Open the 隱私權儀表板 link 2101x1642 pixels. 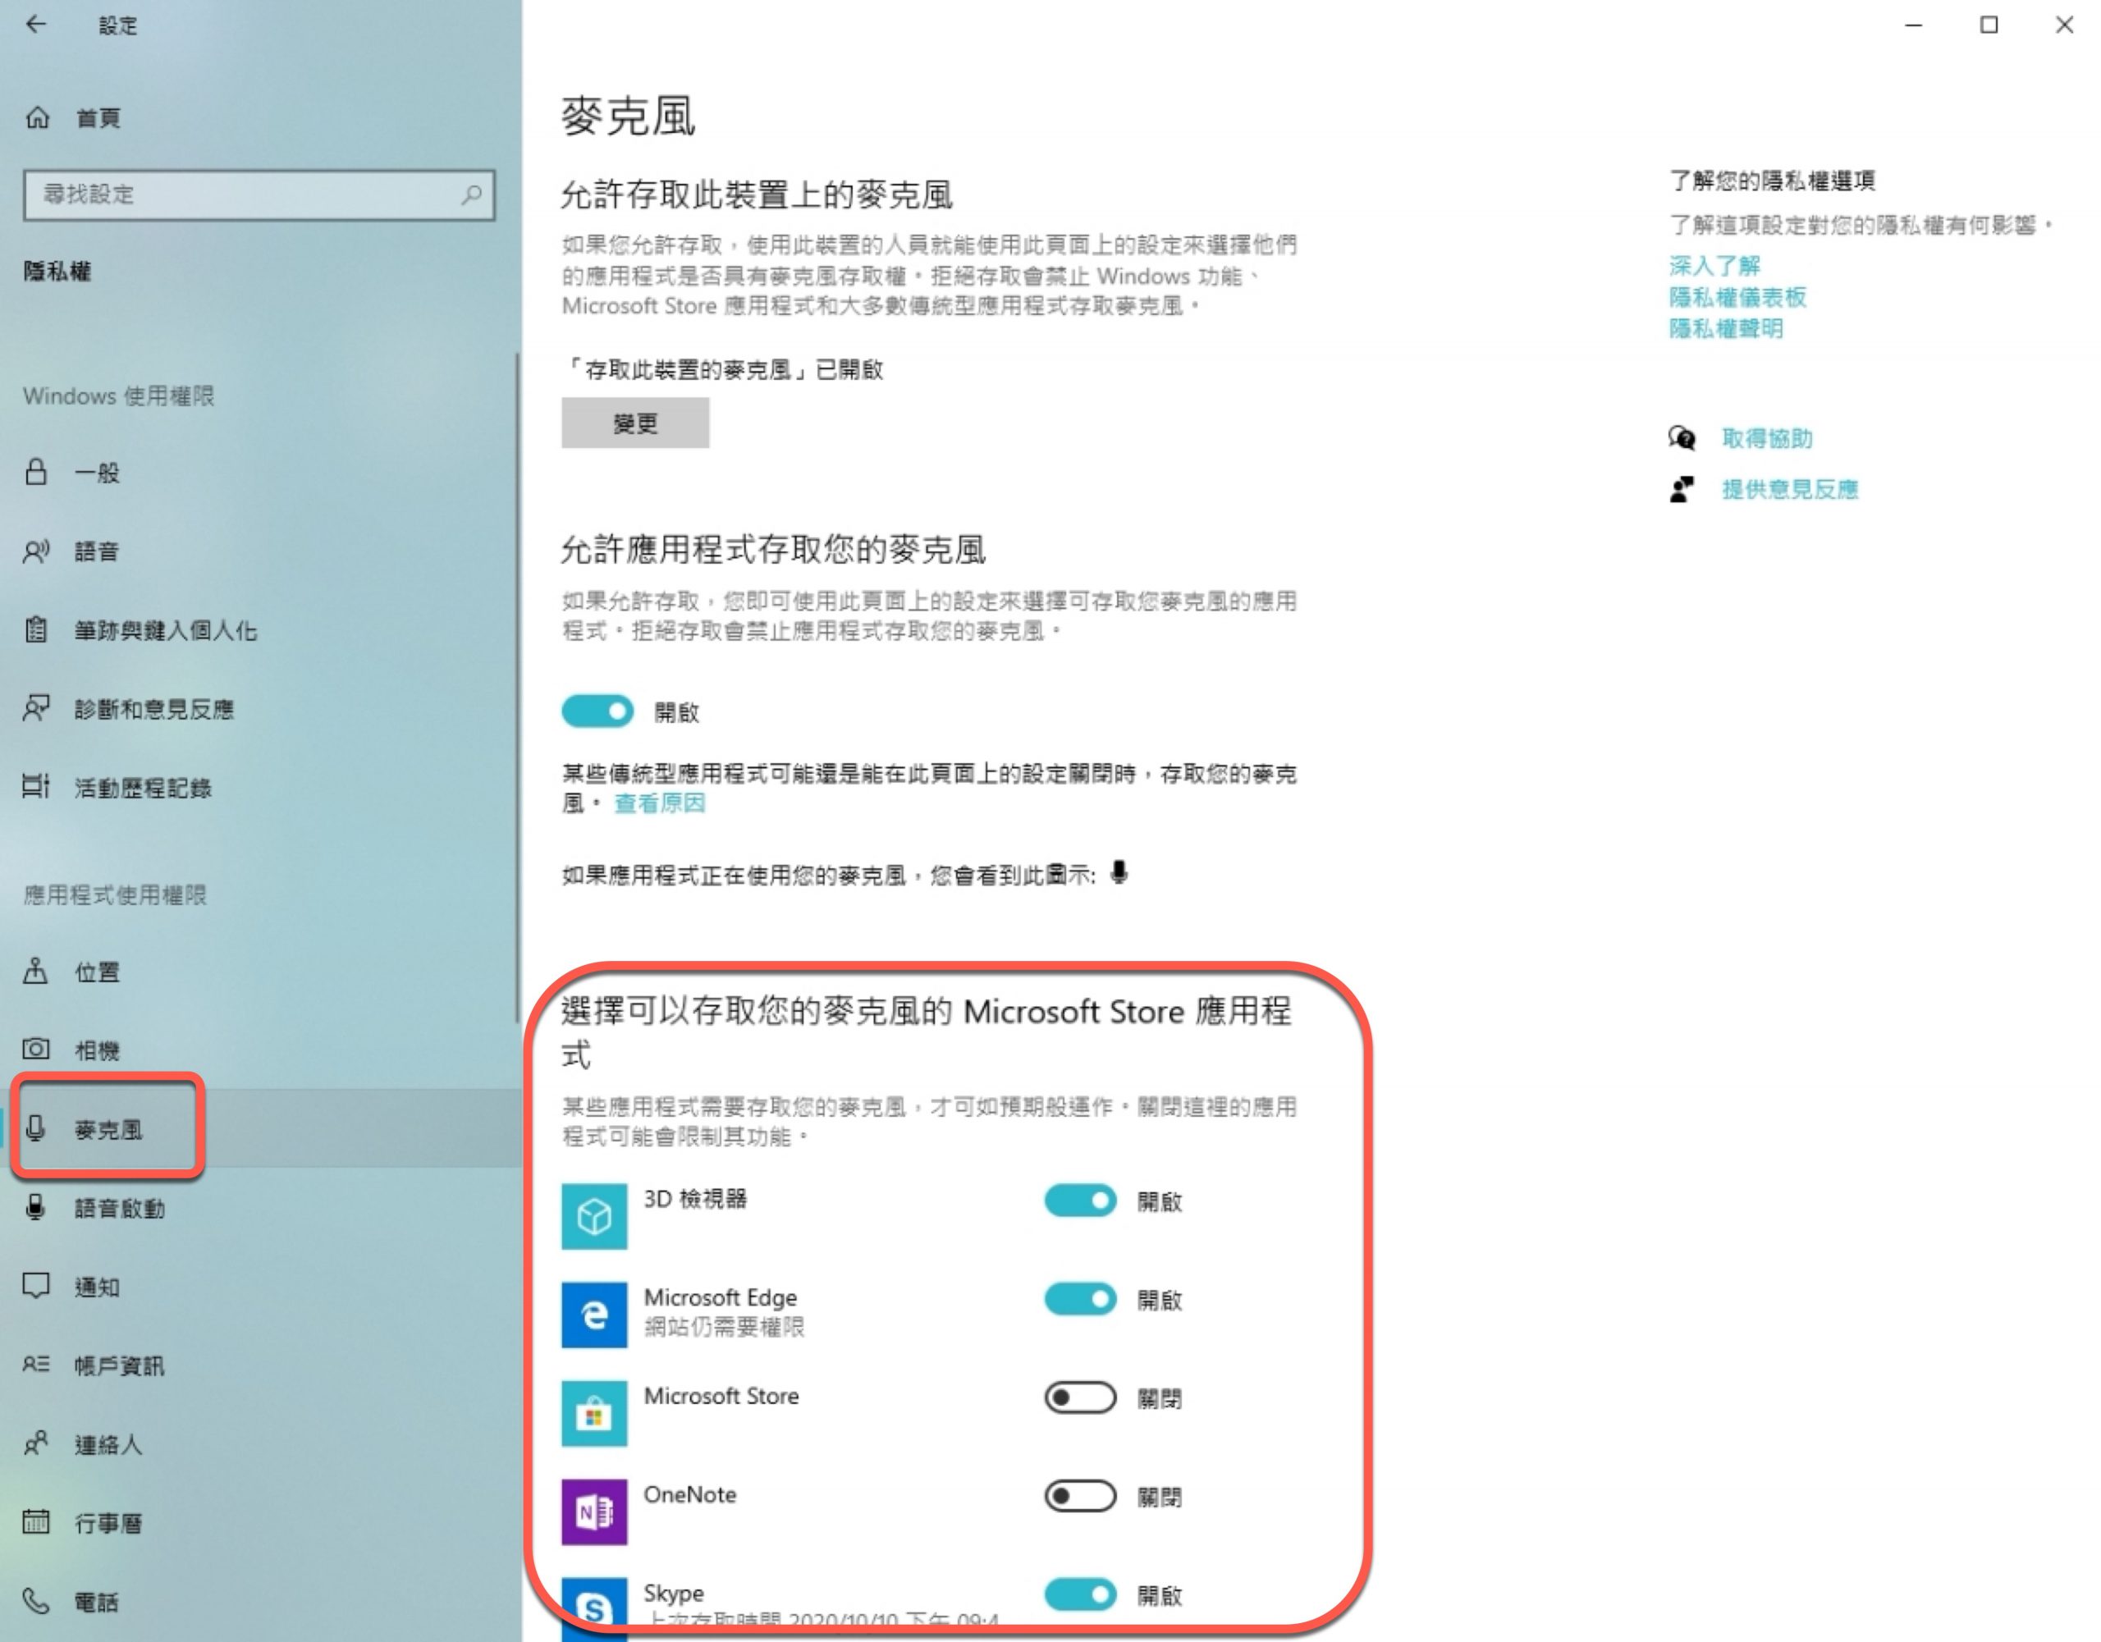pos(1737,297)
